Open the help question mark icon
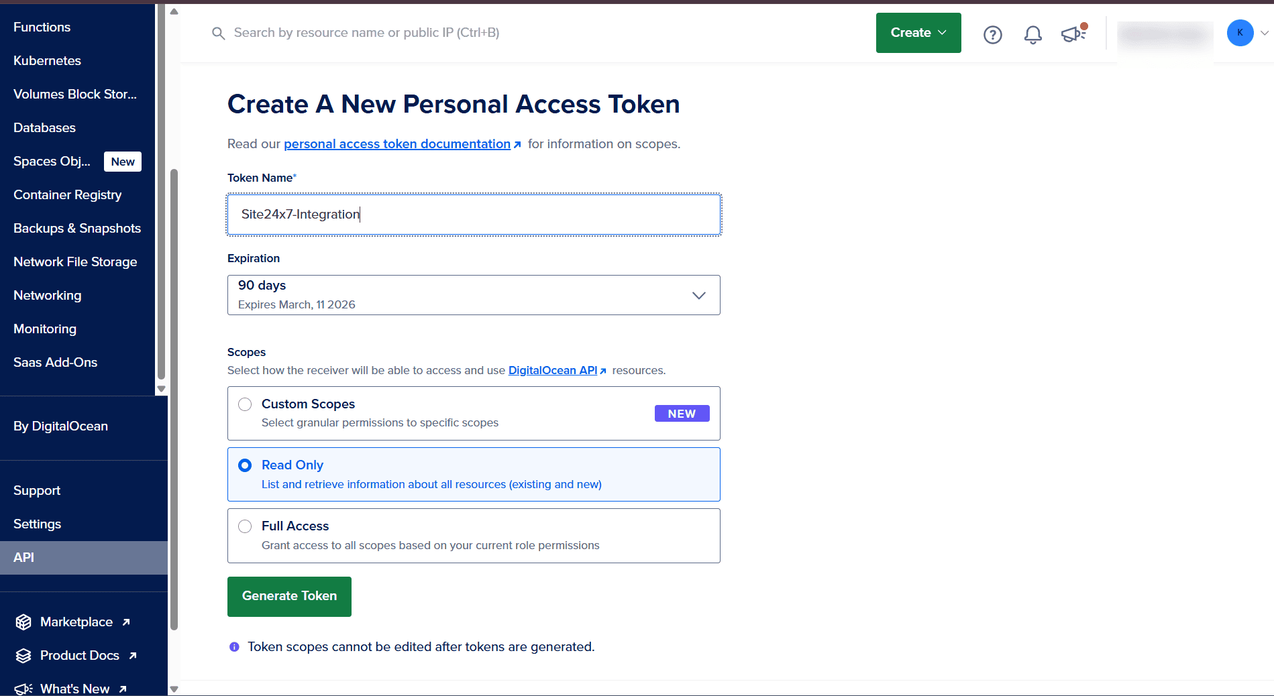1274x696 pixels. [x=992, y=34]
